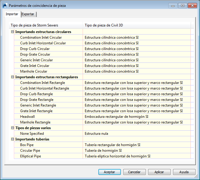Collapse Tipos de piezas varios group

click(12, 128)
